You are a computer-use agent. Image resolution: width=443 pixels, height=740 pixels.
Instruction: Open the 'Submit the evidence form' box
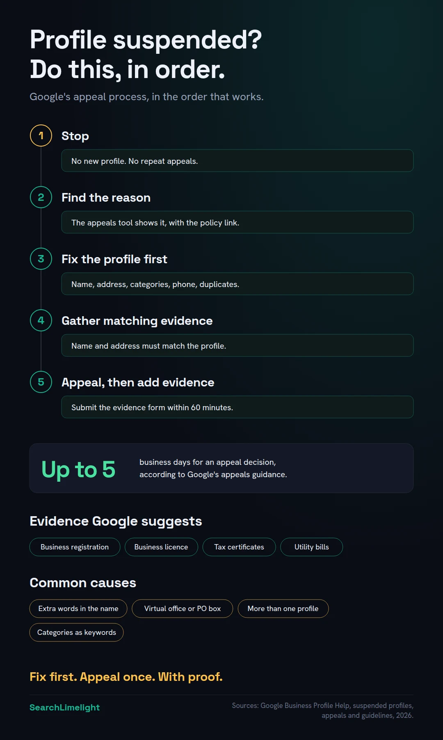tap(237, 407)
